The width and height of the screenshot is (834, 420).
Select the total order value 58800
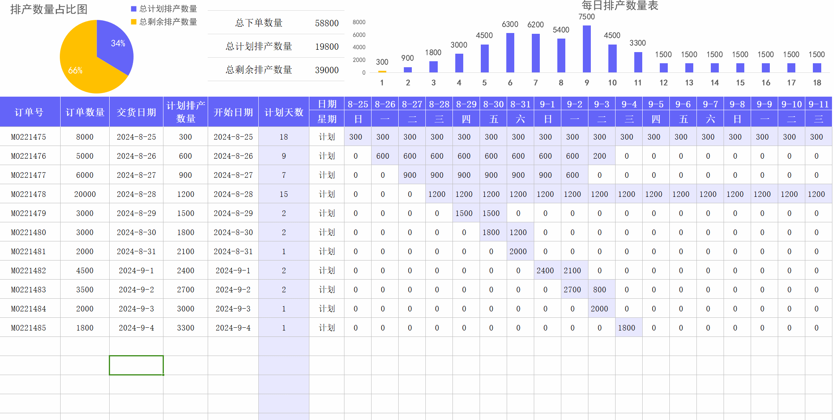(327, 23)
